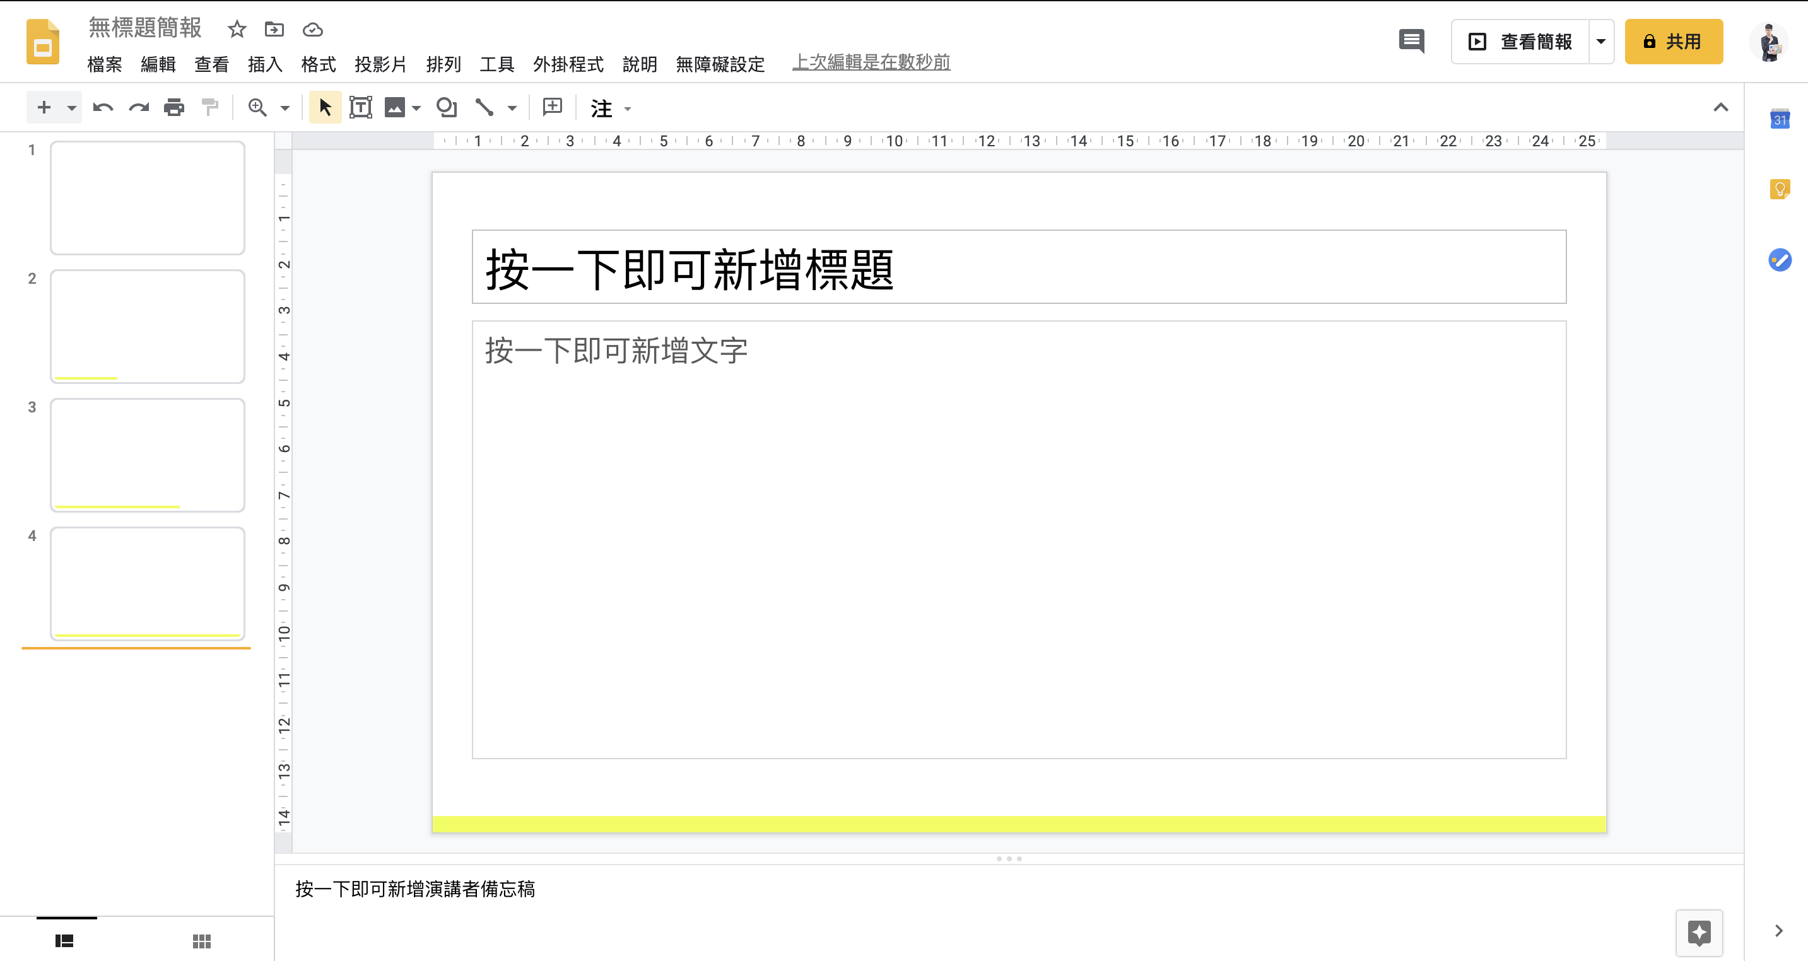Open Google Keep sidebar icon
The image size is (1808, 961).
point(1779,189)
